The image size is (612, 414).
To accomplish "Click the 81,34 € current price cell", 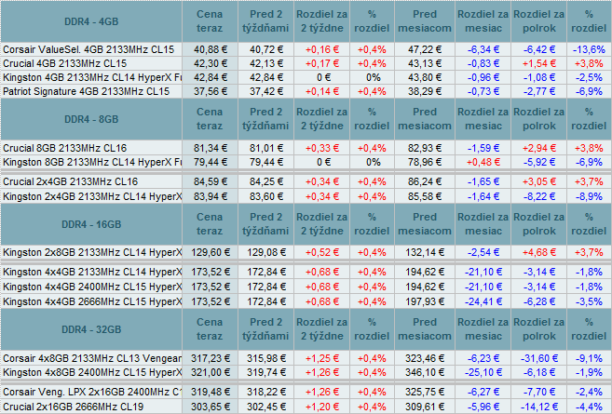I will coord(211,148).
